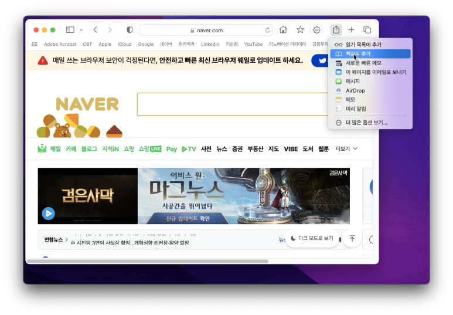453x315 pixels.
Task: Open the 지식iN service link
Action: [x=110, y=149]
